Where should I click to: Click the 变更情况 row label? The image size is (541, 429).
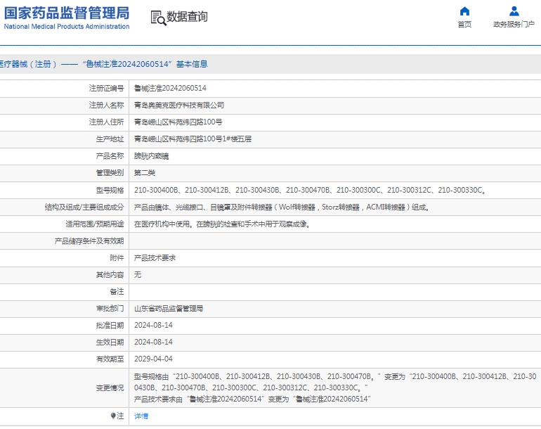tap(110, 388)
